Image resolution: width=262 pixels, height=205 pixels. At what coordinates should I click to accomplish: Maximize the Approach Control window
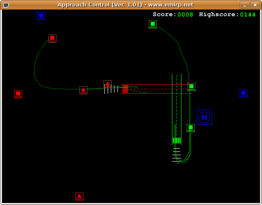[245, 5]
